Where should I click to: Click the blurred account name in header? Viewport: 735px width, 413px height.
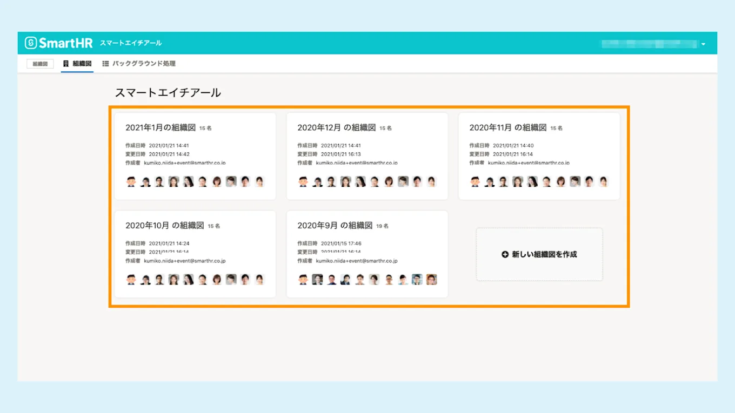click(650, 44)
